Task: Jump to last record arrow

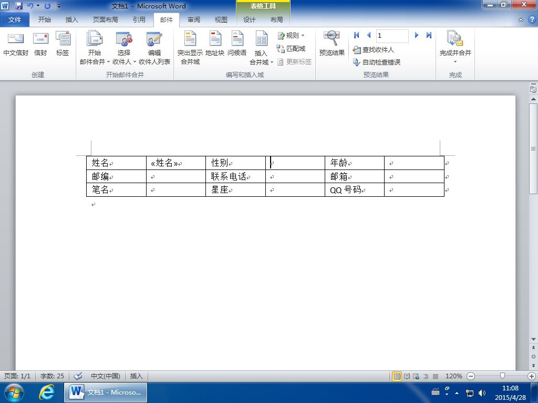Action: (429, 35)
